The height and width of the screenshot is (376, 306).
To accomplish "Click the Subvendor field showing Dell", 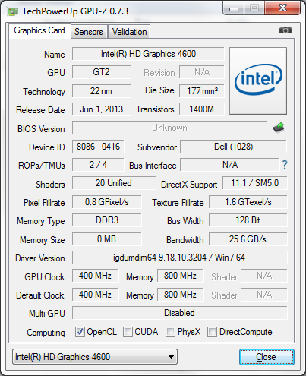I will [233, 147].
